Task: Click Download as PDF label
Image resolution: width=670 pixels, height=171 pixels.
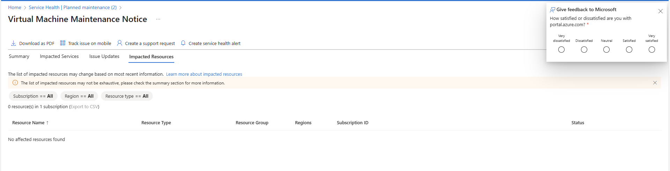Action: [37, 43]
